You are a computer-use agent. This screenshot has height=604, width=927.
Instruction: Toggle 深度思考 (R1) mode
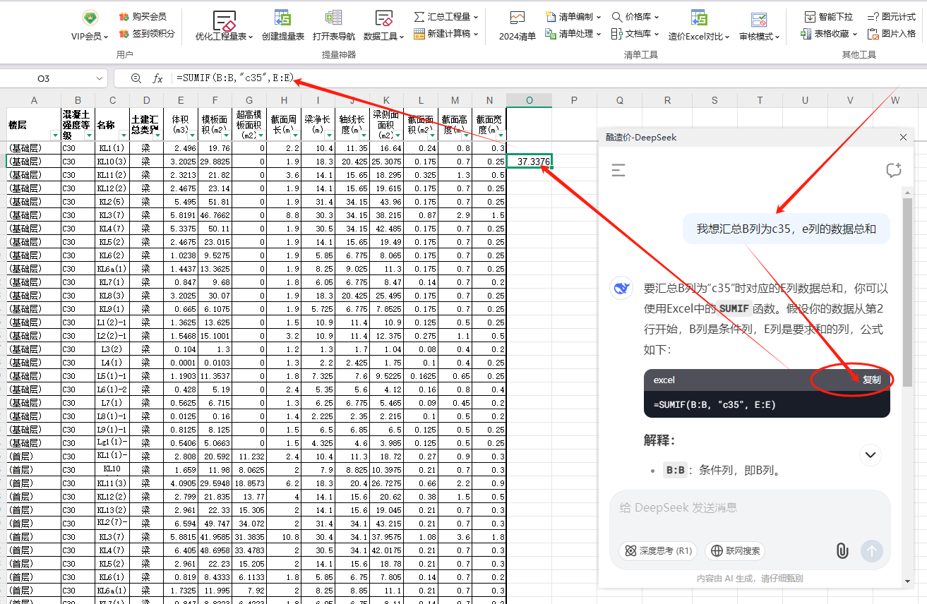click(x=658, y=551)
